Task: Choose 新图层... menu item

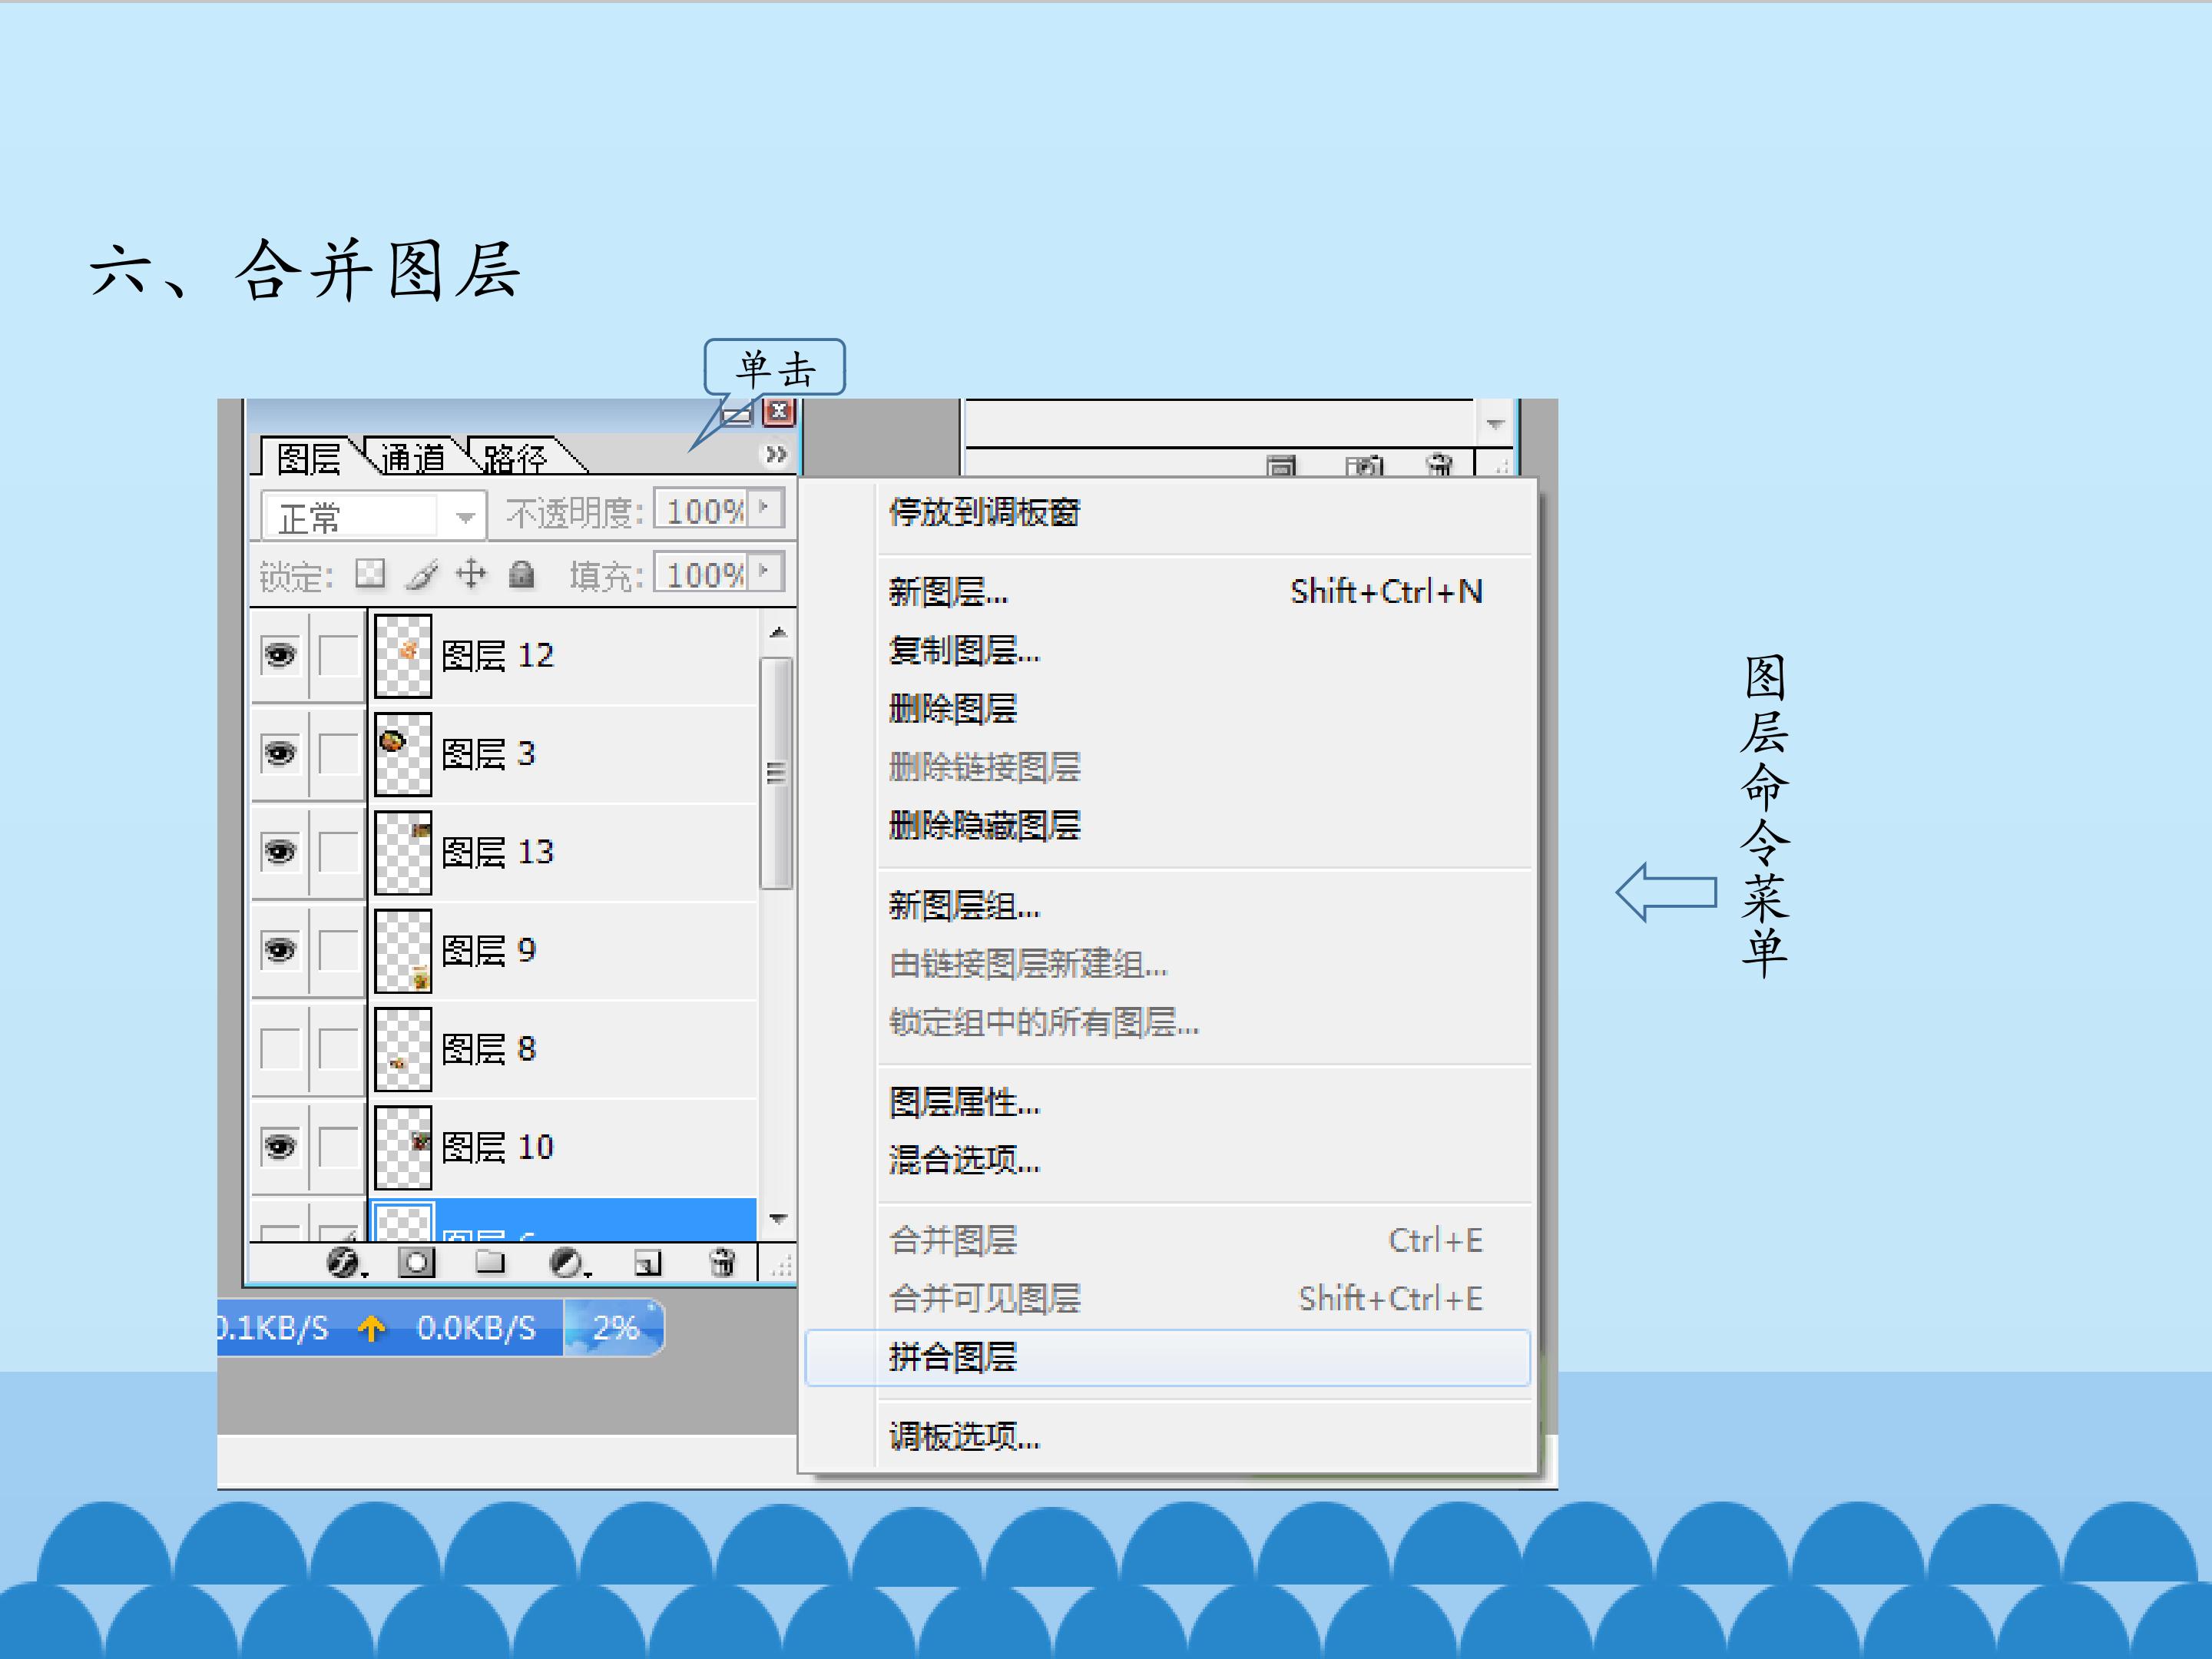Action: coord(1167,592)
